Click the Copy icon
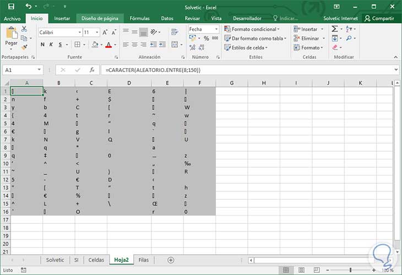The height and width of the screenshot is (275, 402). click(24, 38)
